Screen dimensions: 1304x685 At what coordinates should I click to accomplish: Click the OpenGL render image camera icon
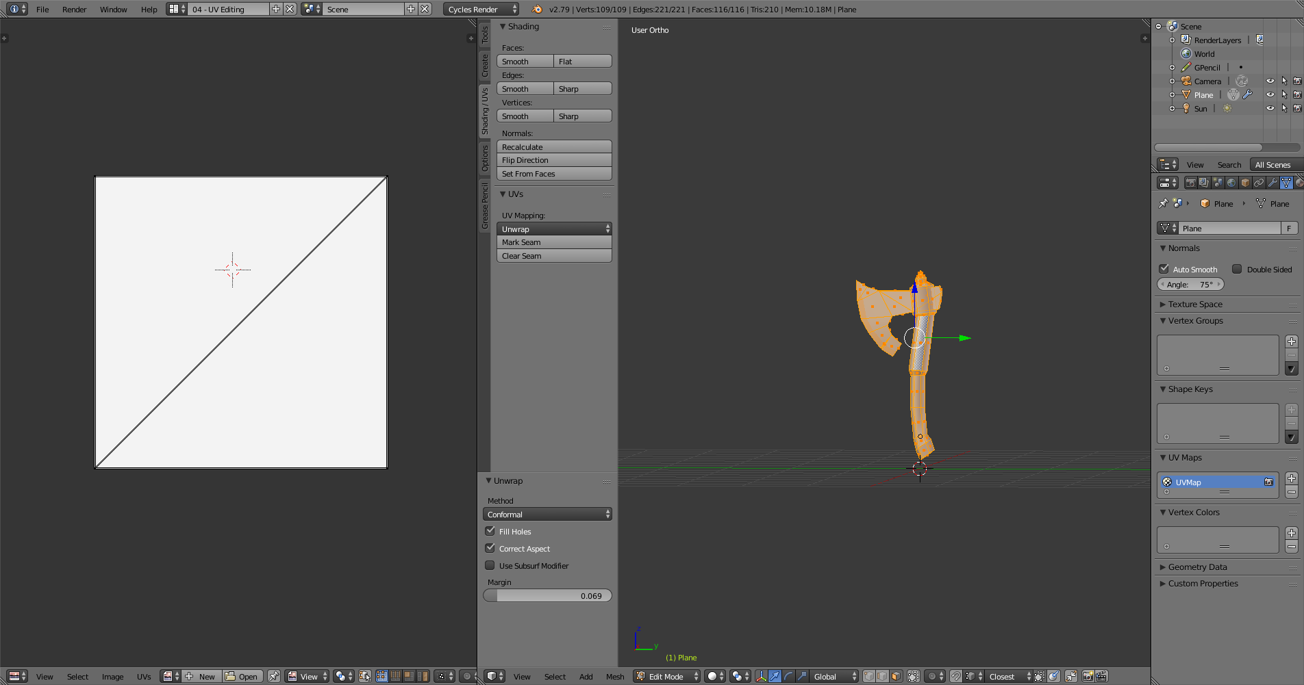[1088, 676]
